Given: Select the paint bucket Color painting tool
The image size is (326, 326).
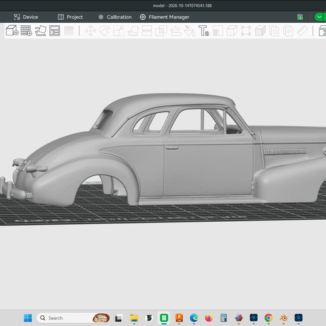Looking at the screenshot, I should (x=190, y=31).
